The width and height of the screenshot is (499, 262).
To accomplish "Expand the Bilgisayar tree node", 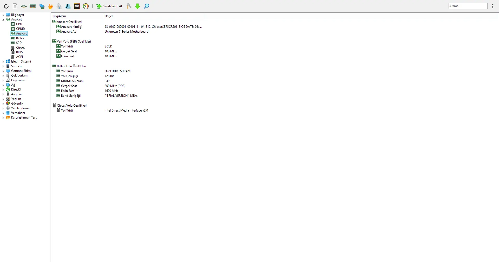I will (3, 15).
